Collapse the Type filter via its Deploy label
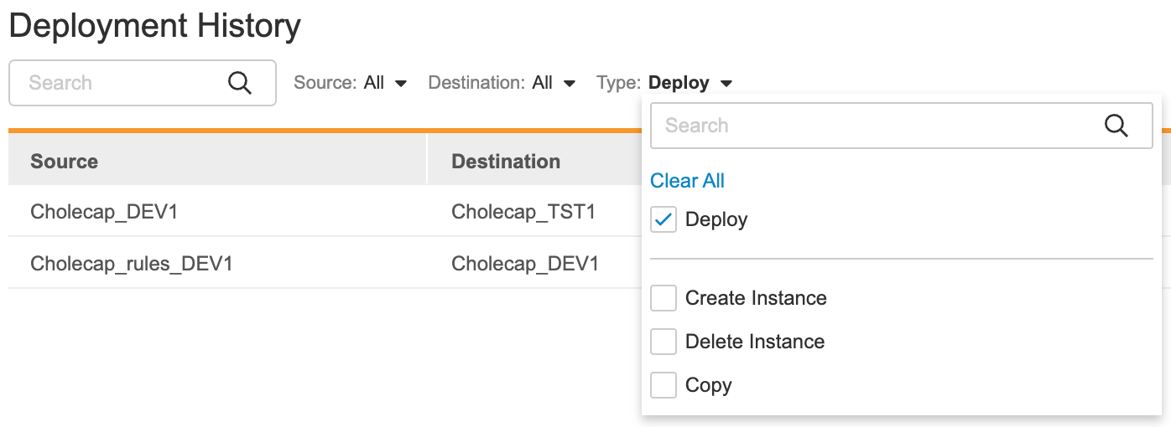Viewport: 1171px width, 427px height. 679,83
